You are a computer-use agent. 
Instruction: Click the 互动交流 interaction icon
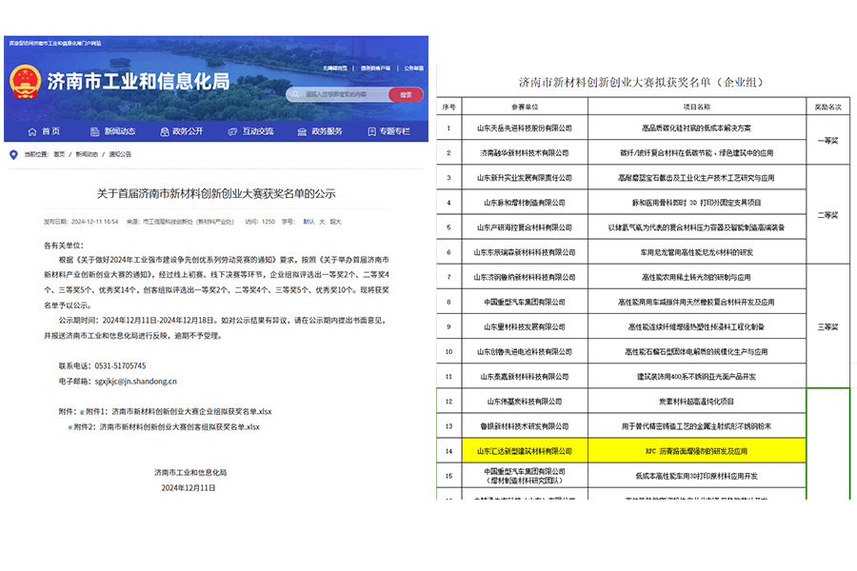click(232, 131)
